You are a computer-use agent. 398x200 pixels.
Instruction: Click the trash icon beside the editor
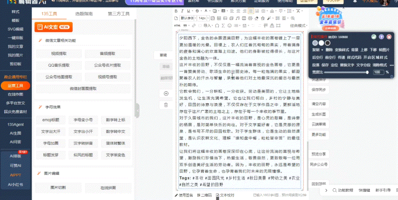pyautogui.click(x=166, y=104)
